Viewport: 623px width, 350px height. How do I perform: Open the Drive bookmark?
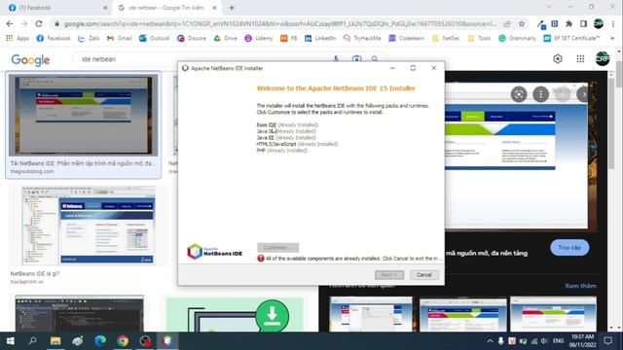226,38
